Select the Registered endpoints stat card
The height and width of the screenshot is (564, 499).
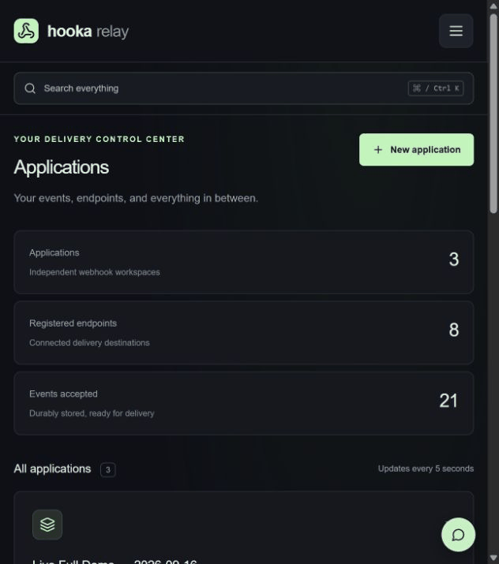(244, 333)
